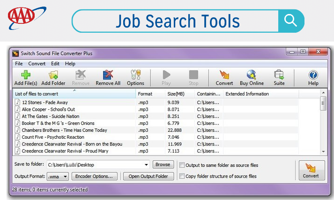Image resolution: width=334 pixels, height=200 pixels.
Task: Click the 11.969 size cell
Action: [x=174, y=144]
